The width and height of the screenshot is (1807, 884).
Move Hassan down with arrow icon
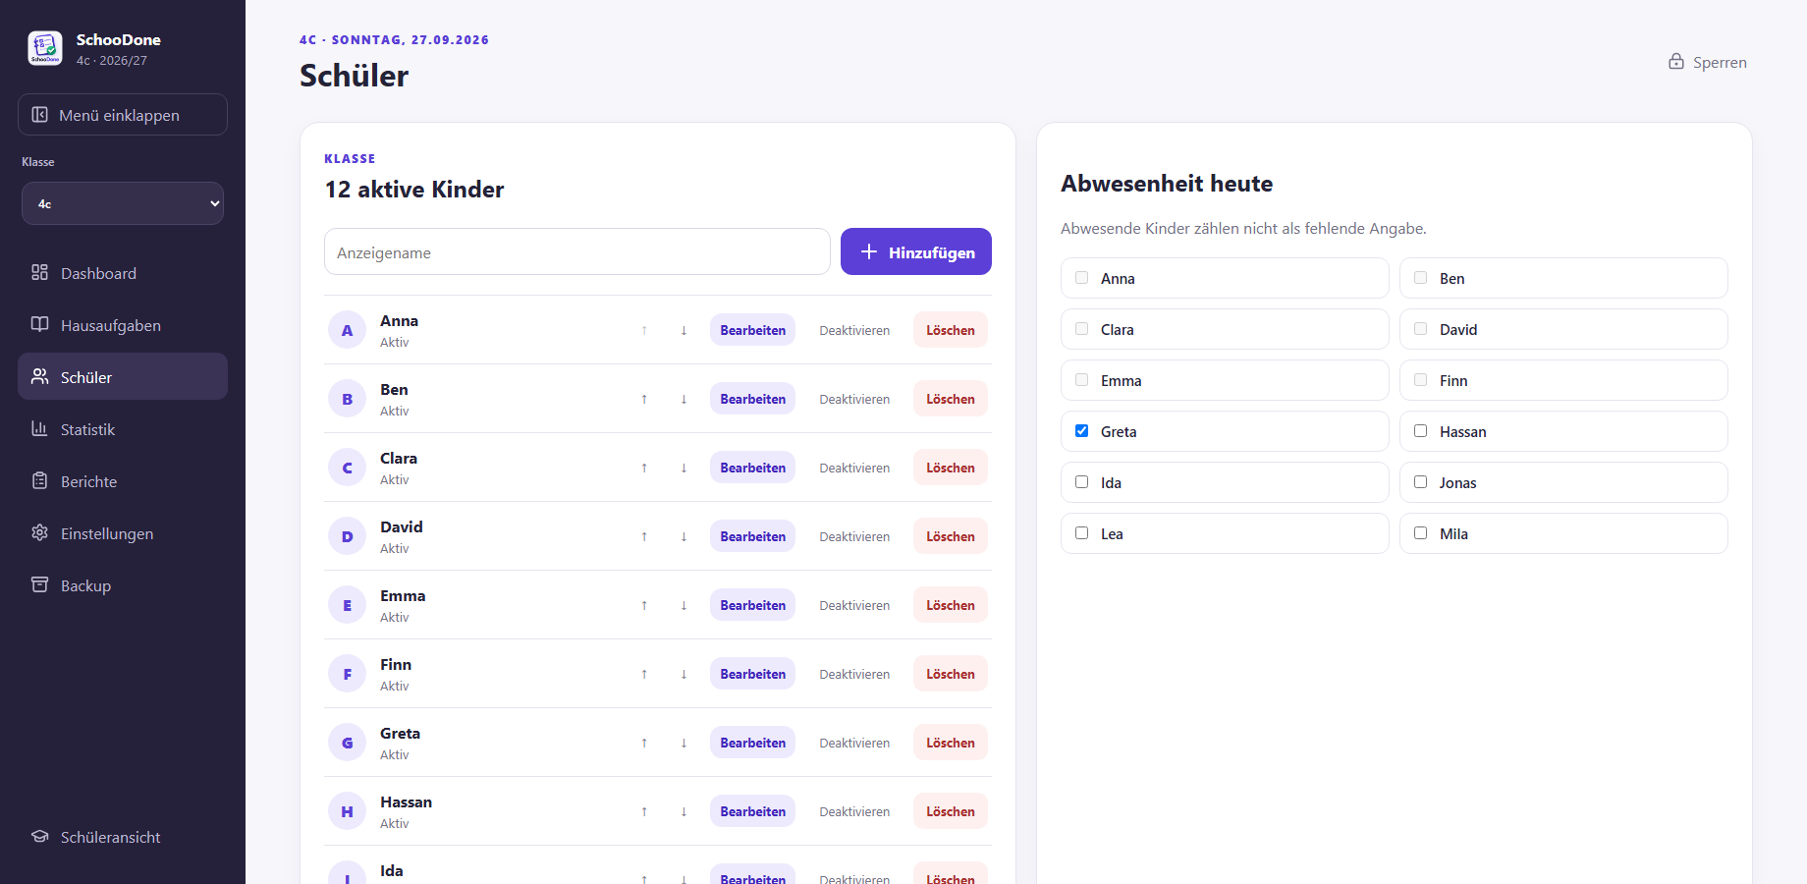[x=684, y=811]
